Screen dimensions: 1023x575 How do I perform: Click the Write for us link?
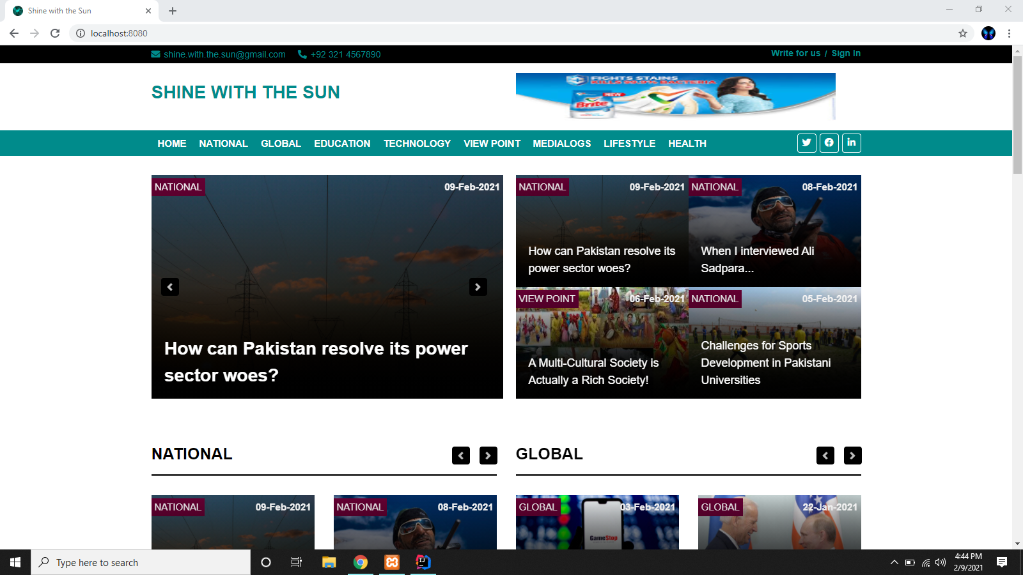coord(795,54)
